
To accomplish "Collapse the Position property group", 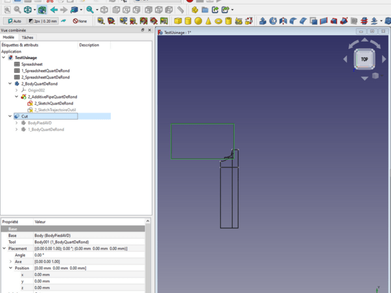I will 10,268.
